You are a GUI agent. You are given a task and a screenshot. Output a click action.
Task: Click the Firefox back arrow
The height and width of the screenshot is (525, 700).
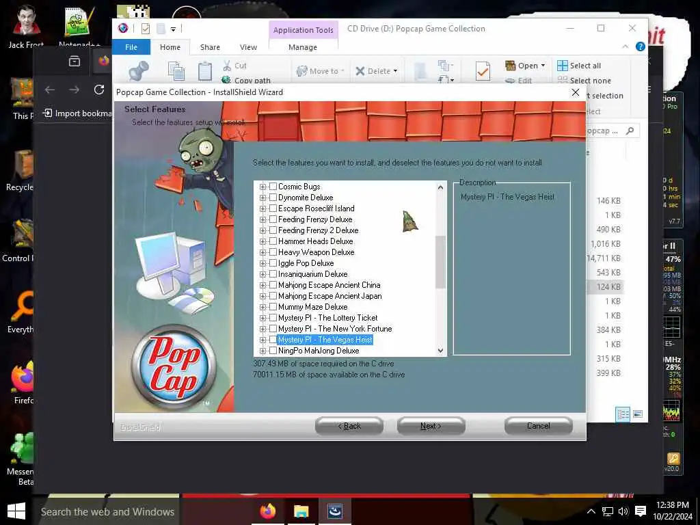click(50, 90)
